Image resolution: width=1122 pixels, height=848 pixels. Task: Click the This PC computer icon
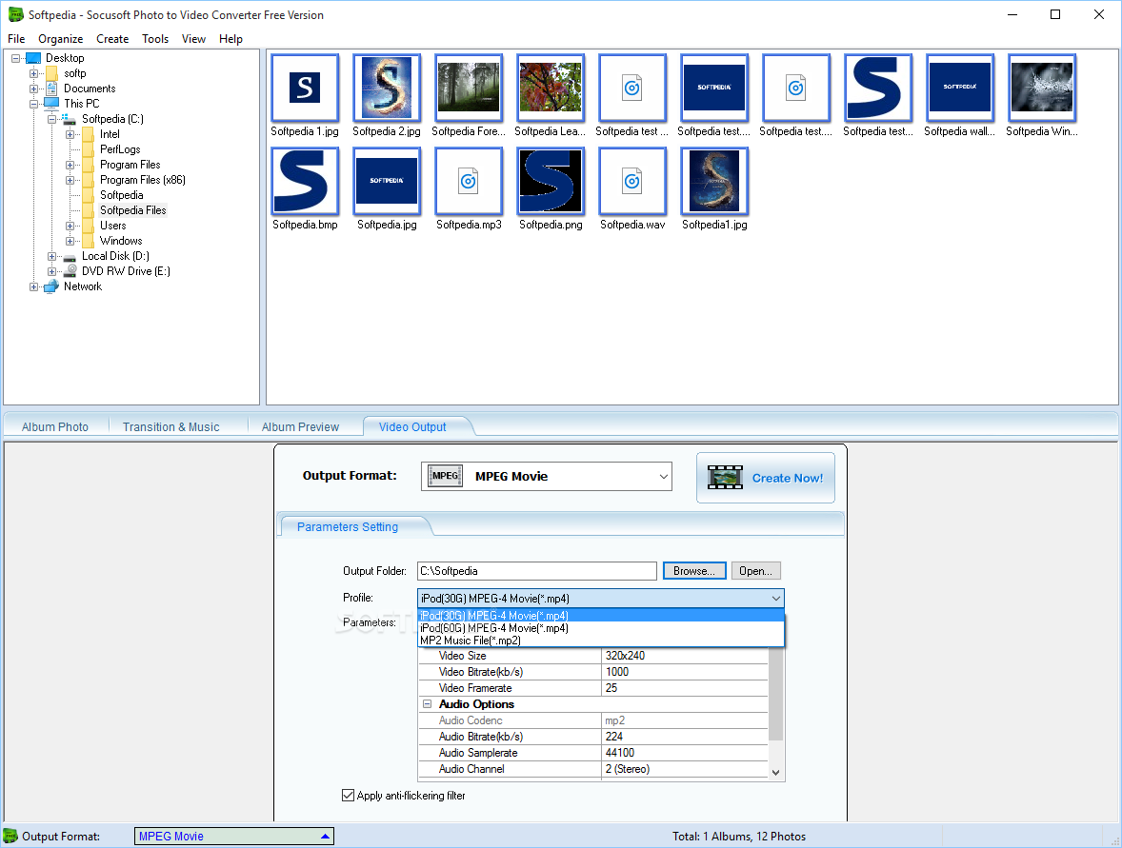(50, 103)
